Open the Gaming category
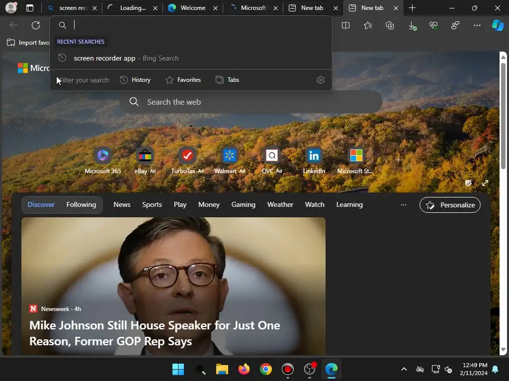This screenshot has height=381, width=509. coord(243,205)
